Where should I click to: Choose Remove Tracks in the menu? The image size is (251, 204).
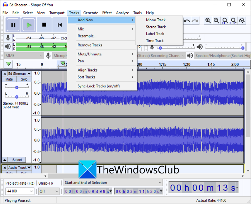coord(102,45)
